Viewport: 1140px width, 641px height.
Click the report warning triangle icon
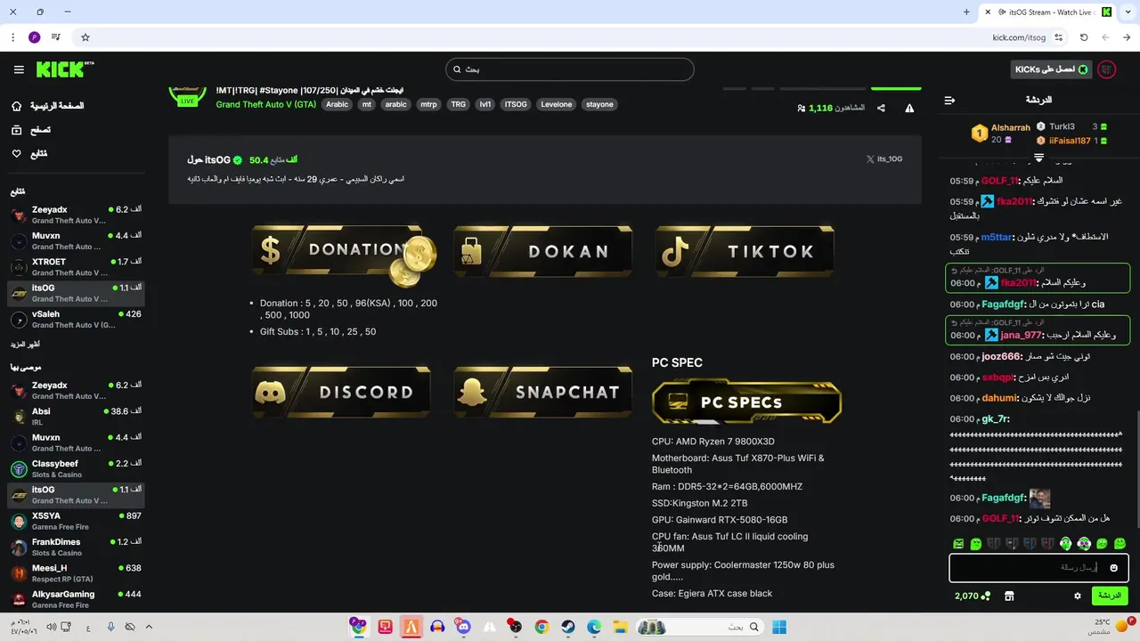coord(909,108)
